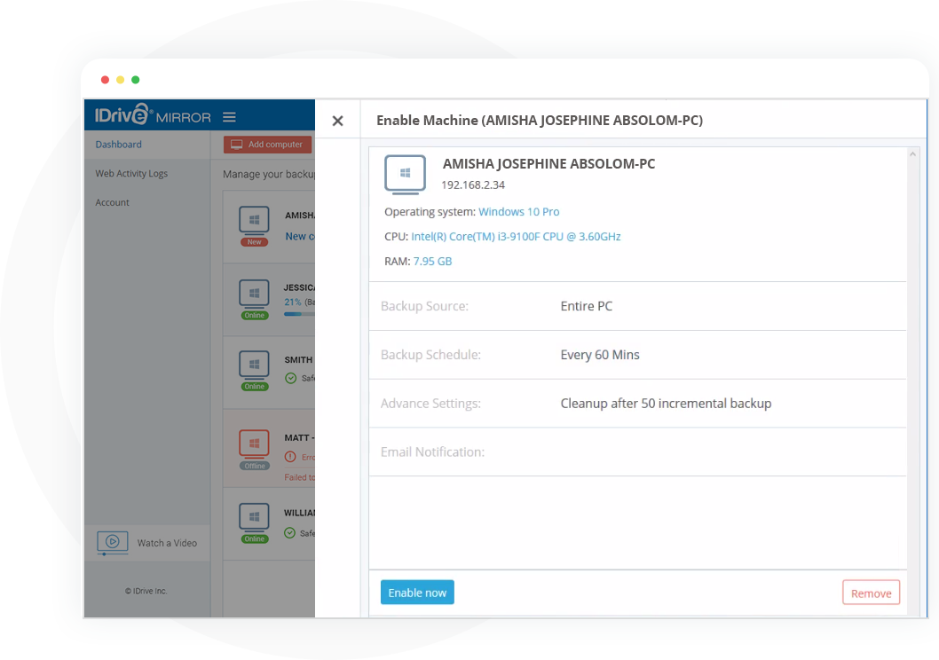Viewport: 939px width, 660px height.
Task: Select the JESSICA computer icon
Action: click(255, 294)
